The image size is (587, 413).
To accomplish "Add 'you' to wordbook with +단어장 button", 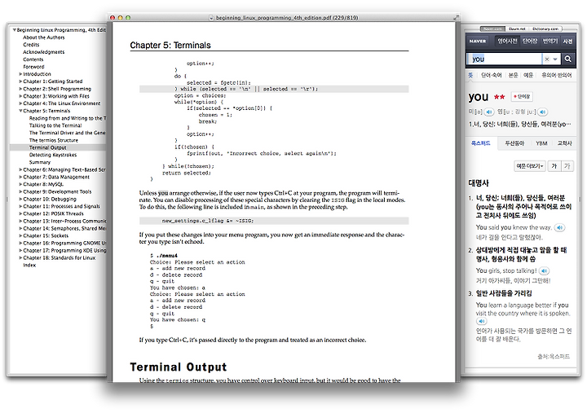I will (x=522, y=96).
